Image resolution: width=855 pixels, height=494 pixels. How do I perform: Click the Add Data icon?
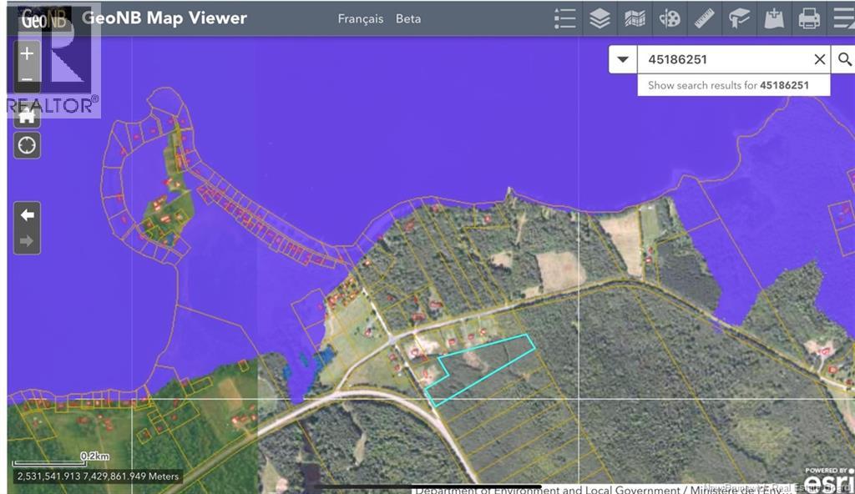[774, 18]
